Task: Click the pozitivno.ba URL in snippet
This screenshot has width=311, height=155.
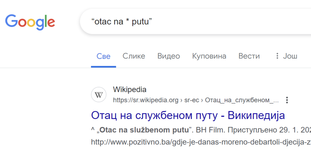Action: coord(201,142)
